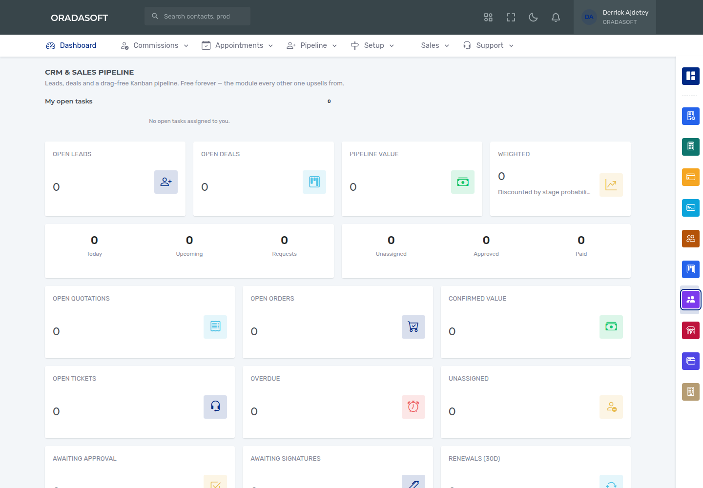The image size is (703, 488).
Task: Click the AWAITING APPROVAL card label
Action: coord(84,459)
